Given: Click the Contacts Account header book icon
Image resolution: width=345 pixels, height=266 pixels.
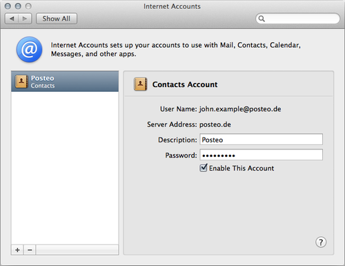Looking at the screenshot, I should (140, 84).
